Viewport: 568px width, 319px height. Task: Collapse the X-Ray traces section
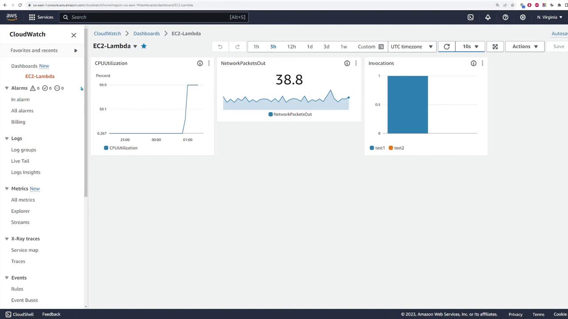7,239
